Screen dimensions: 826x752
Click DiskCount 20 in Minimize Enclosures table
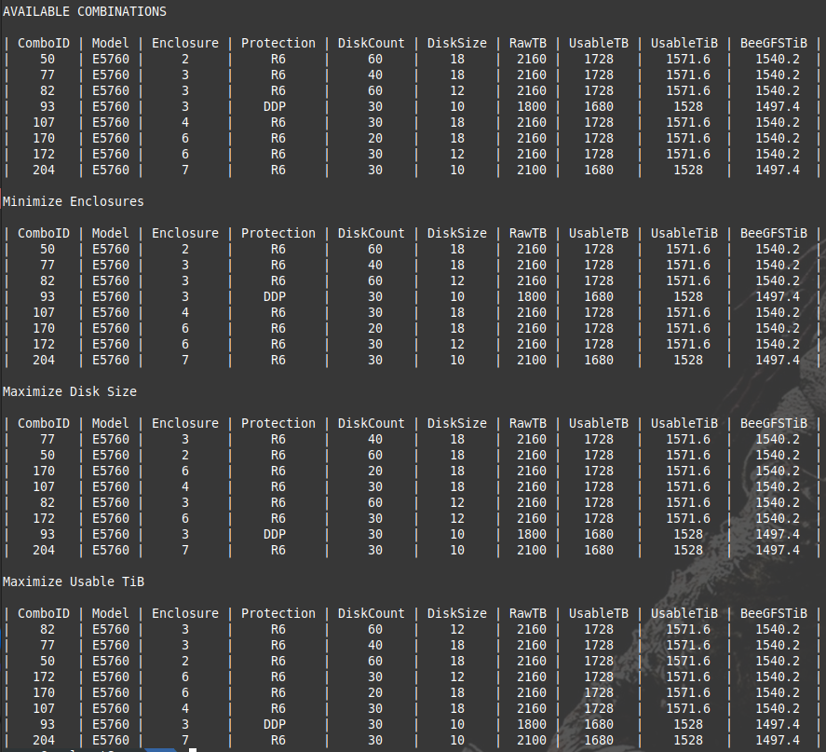coord(375,328)
